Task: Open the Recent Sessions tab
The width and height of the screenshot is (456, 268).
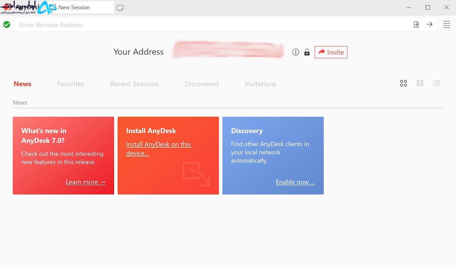Action: coord(135,84)
